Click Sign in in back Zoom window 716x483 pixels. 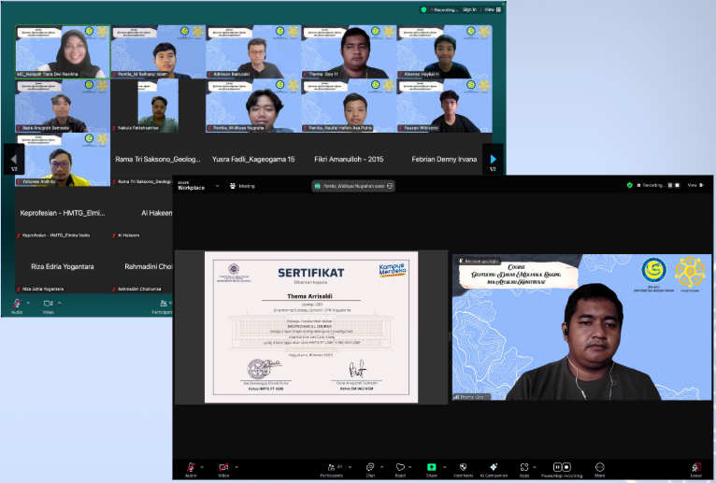click(x=469, y=9)
